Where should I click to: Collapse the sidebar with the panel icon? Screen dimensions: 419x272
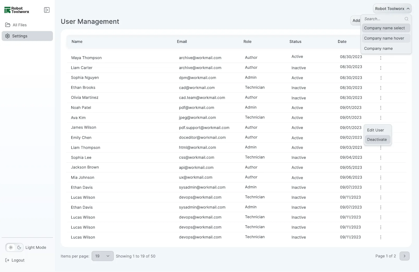(x=47, y=10)
